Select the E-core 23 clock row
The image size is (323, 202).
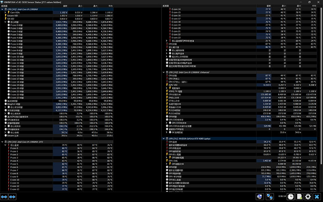coord(18,97)
